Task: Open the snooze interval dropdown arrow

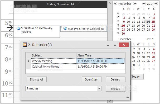Action: tap(99, 88)
